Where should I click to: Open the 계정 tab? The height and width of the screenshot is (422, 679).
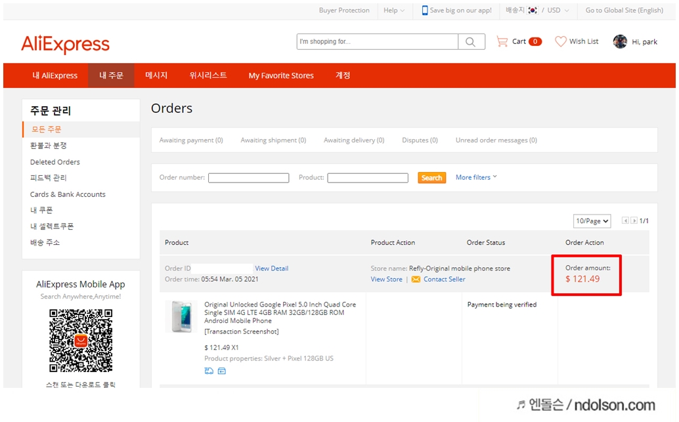[343, 75]
